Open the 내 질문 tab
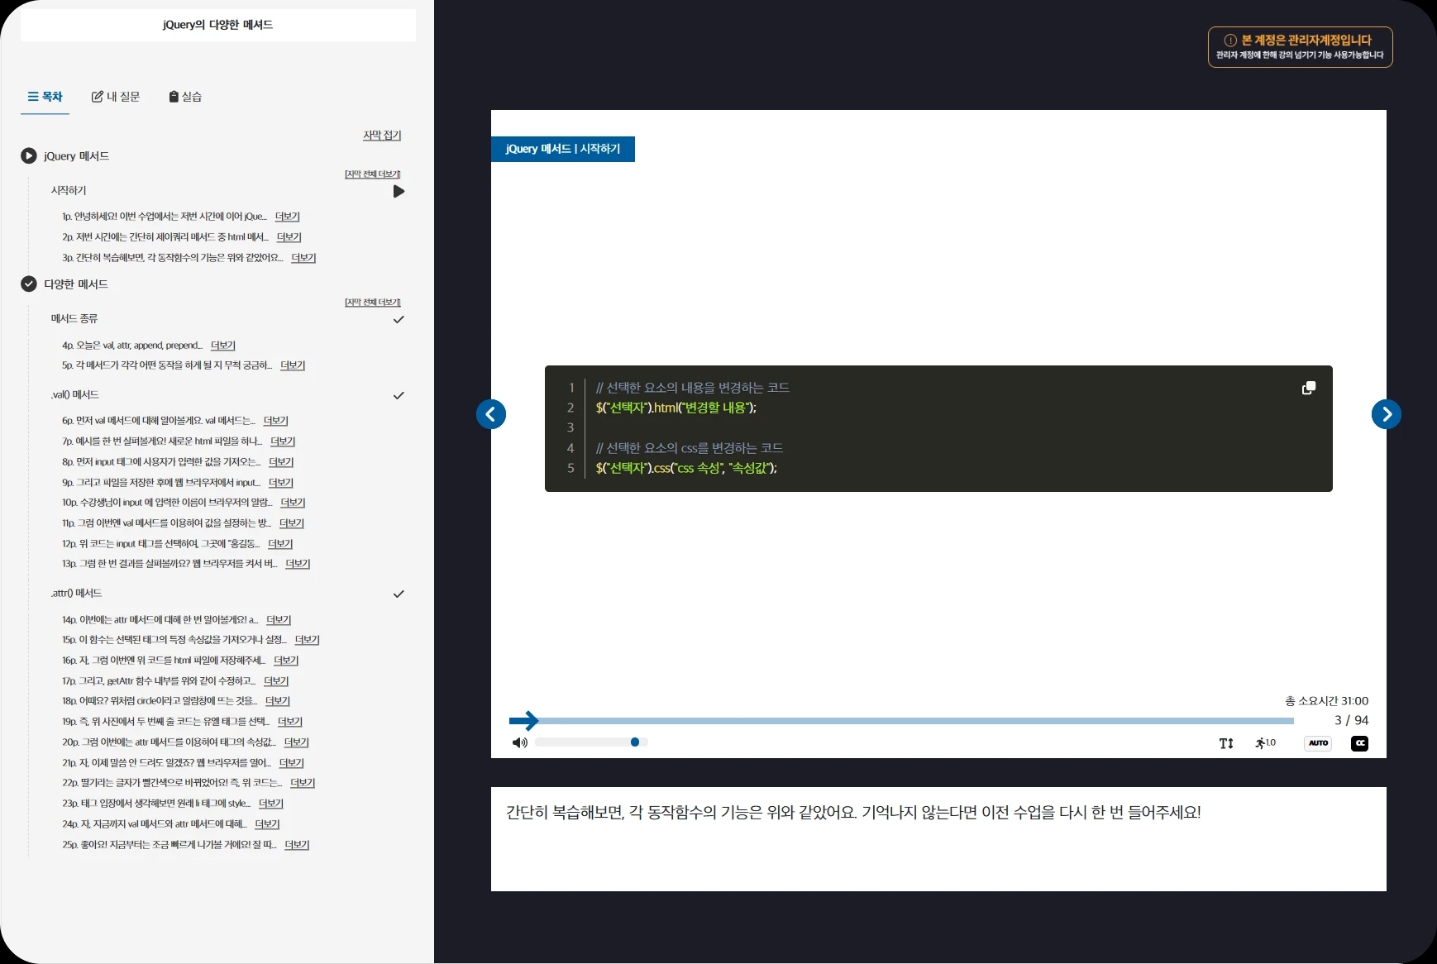This screenshot has height=964, width=1437. [x=116, y=97]
